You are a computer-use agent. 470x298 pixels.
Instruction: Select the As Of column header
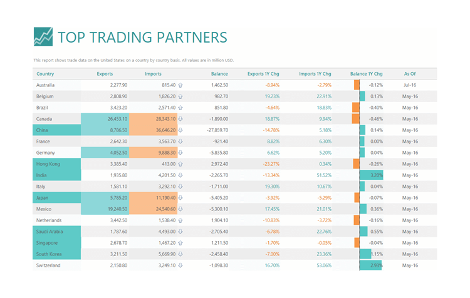pyautogui.click(x=410, y=74)
